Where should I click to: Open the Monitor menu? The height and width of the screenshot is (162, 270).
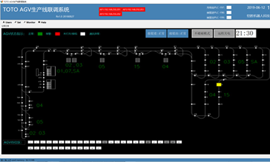click(x=29, y=22)
